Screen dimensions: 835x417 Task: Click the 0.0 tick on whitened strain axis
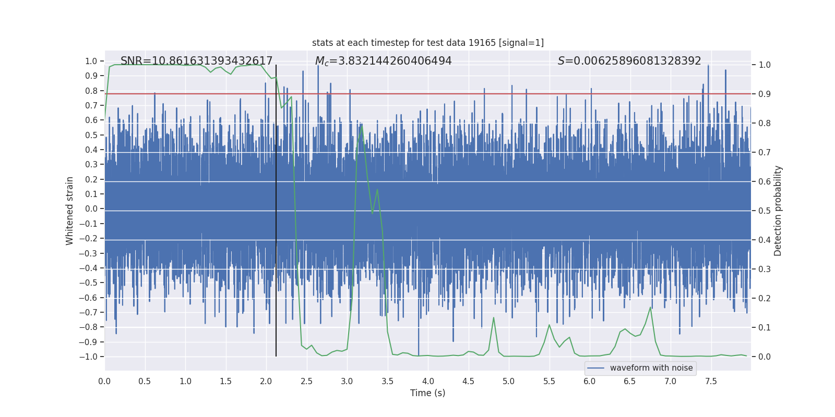click(91, 208)
